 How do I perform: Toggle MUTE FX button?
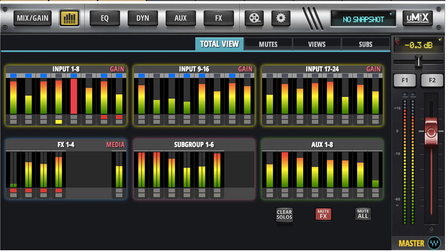(x=323, y=214)
